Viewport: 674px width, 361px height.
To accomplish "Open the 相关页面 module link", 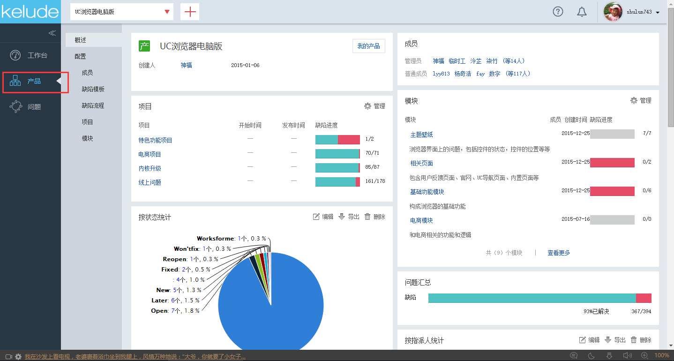I will tap(422, 163).
